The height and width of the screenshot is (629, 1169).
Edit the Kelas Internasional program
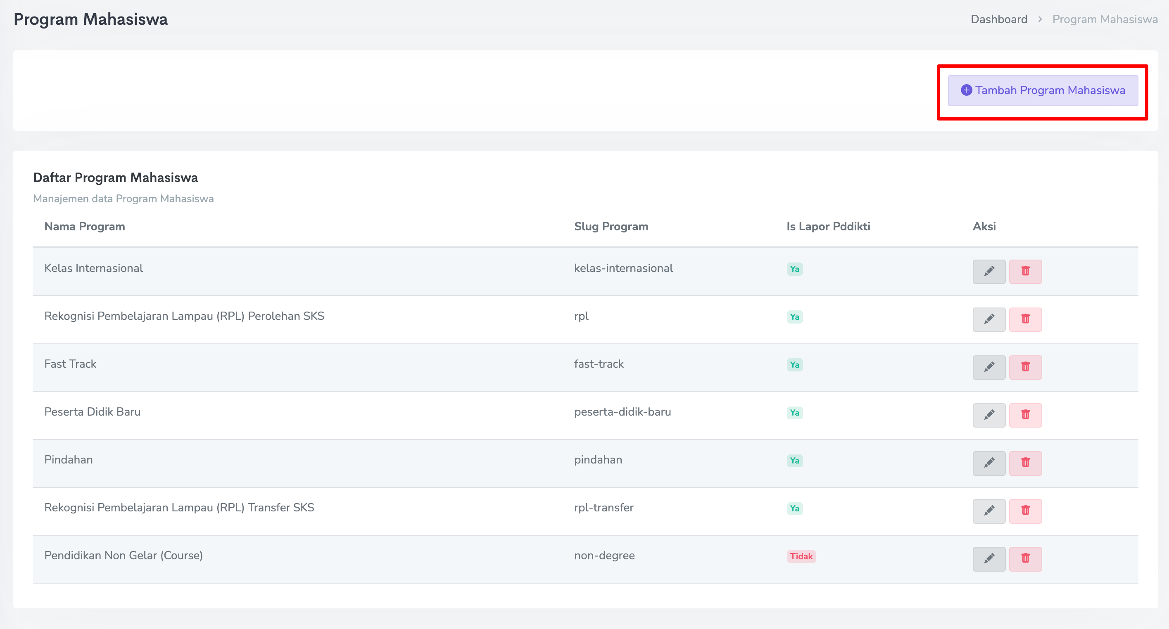989,271
